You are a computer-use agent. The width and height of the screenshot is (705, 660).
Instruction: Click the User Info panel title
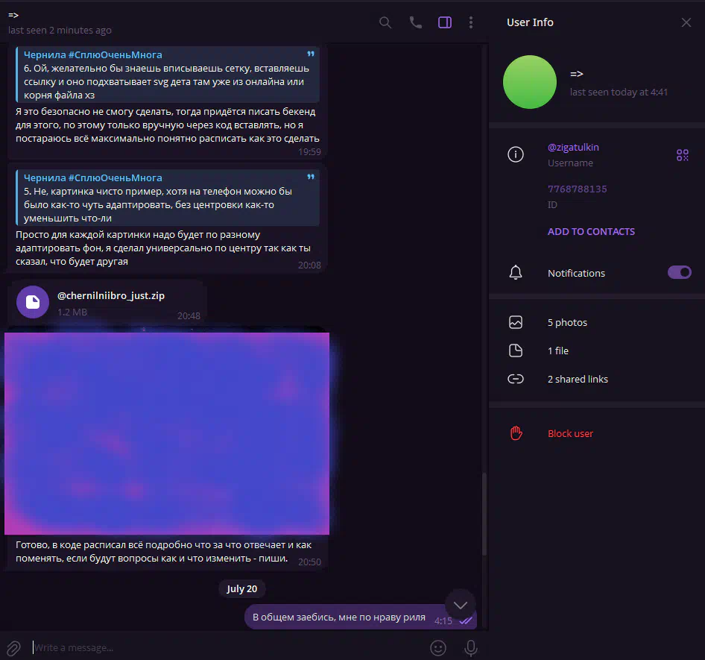point(530,22)
